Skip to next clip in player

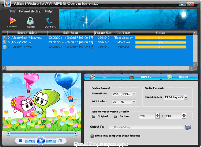point(51,140)
